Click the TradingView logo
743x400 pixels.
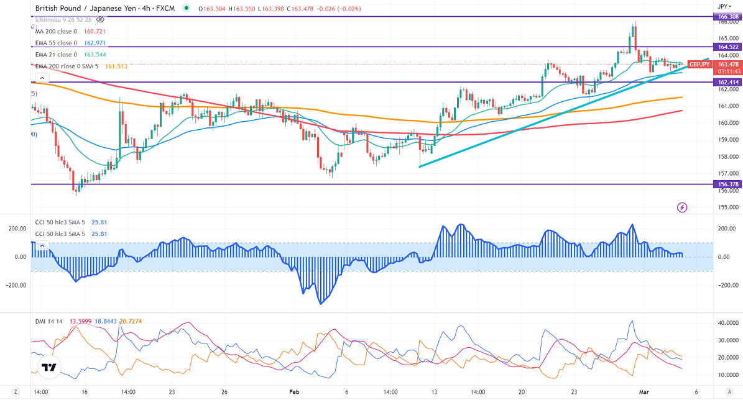pyautogui.click(x=48, y=366)
